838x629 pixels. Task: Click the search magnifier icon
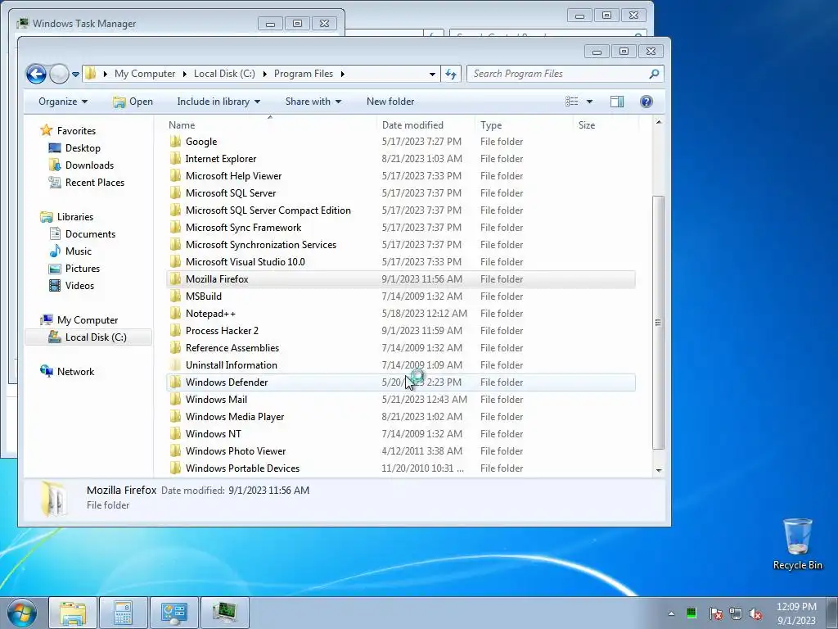pos(654,74)
